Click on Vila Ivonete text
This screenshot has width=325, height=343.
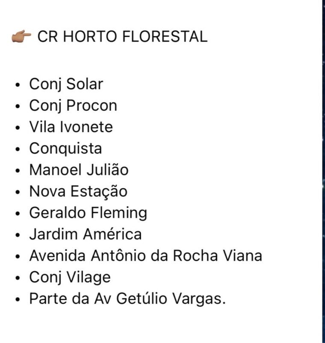[x=71, y=127]
